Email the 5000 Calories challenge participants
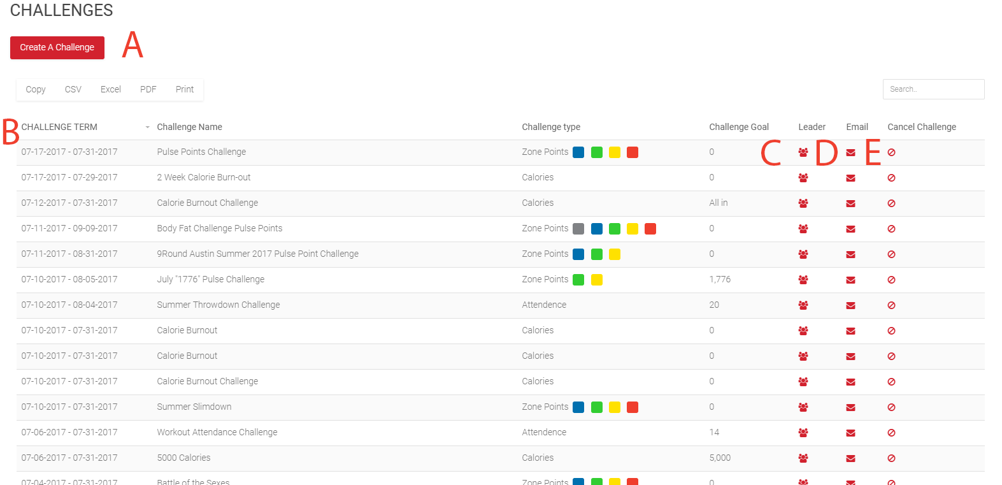 click(850, 458)
